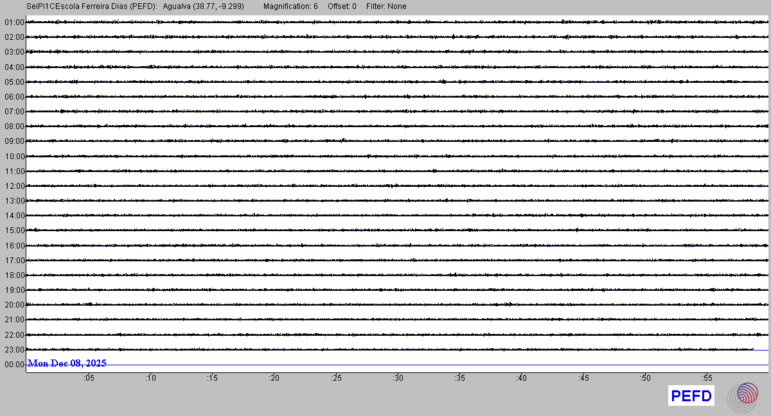This screenshot has width=771, height=416.
Task: Click the blue PEFD station badge
Action: pos(691,396)
